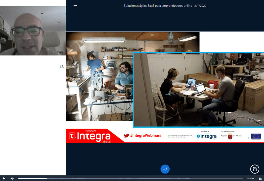Open the layout switcher icon at bottom right
Viewport: 264px width, 181px height.
click(x=254, y=169)
